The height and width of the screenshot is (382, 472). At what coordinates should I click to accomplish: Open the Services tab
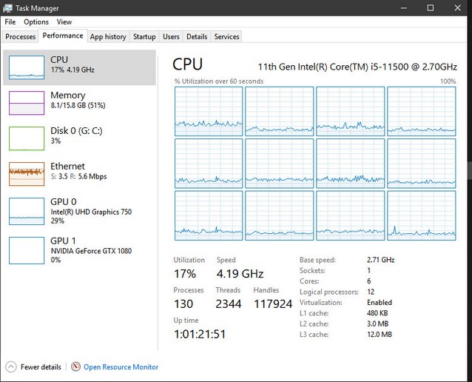coord(226,36)
